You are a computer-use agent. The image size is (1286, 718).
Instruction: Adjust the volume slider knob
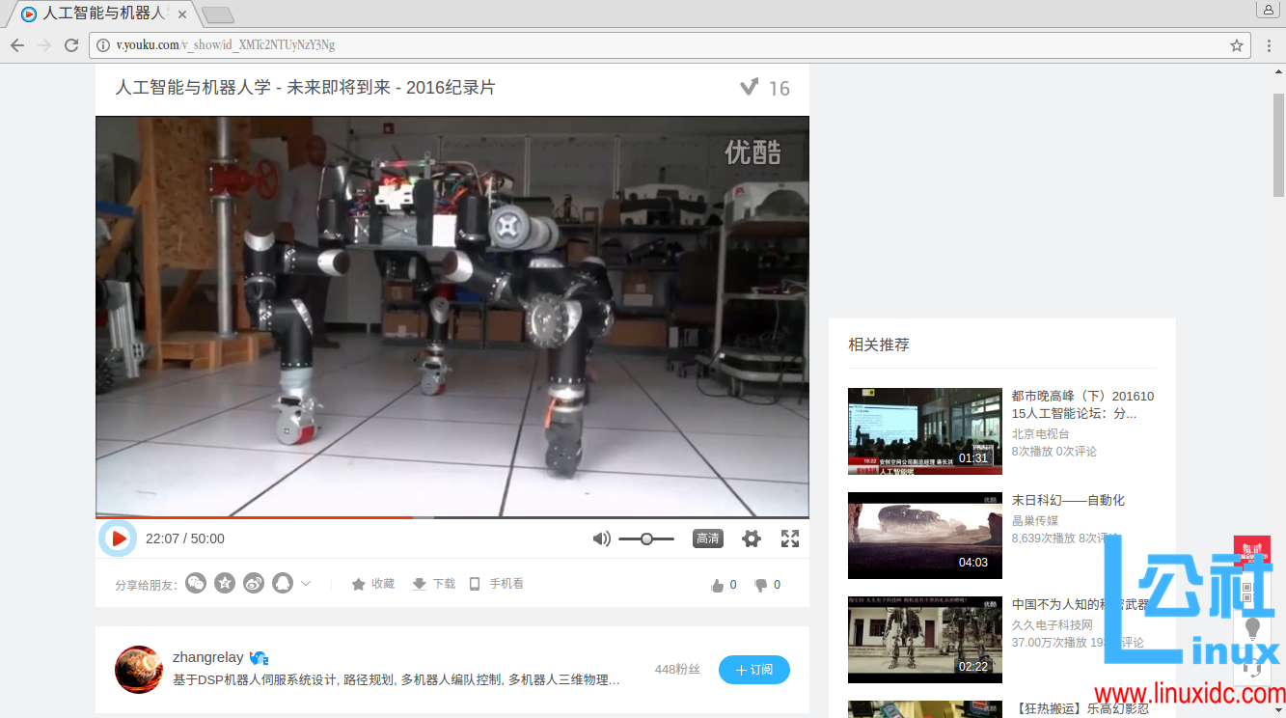click(645, 538)
